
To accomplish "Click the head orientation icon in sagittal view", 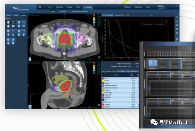I will pos(30,107).
